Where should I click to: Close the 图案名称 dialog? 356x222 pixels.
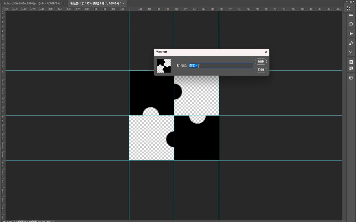click(266, 52)
